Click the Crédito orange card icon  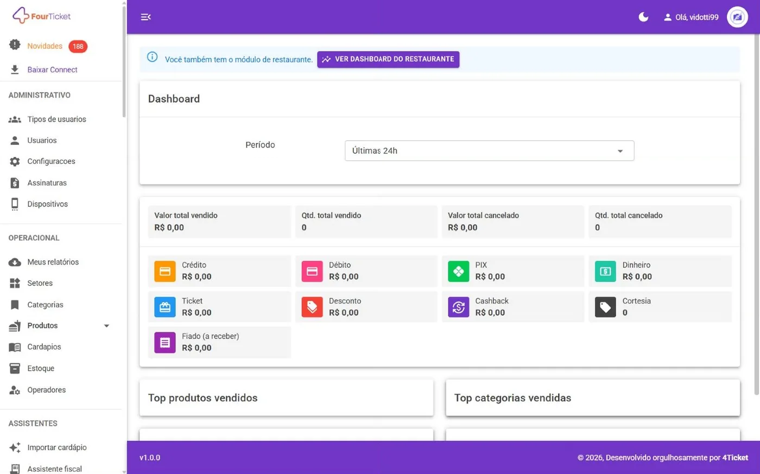pos(165,271)
